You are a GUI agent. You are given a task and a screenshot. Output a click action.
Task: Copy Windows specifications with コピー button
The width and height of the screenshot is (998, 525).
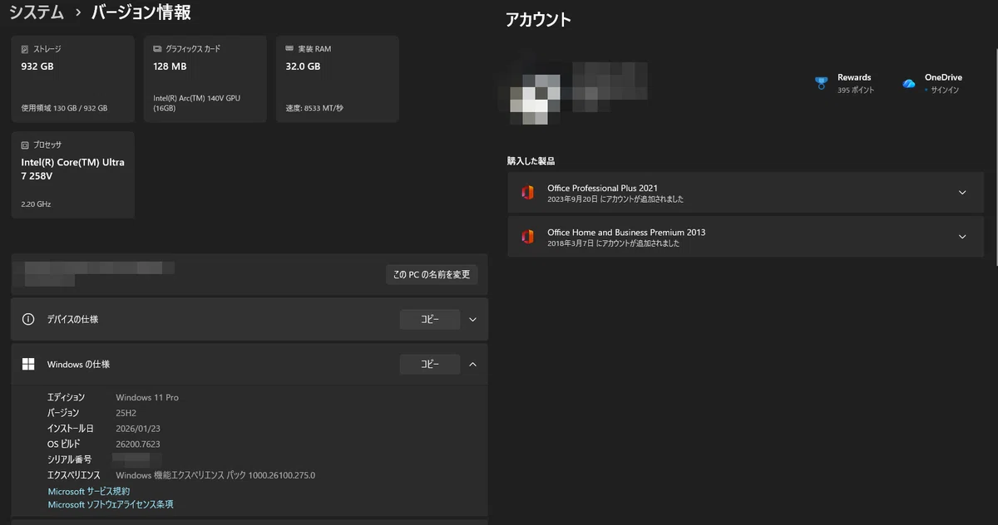pyautogui.click(x=430, y=364)
